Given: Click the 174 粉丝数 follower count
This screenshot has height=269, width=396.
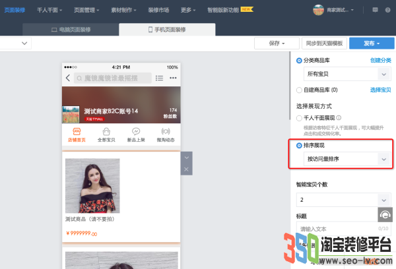Looking at the screenshot, I should (170, 113).
